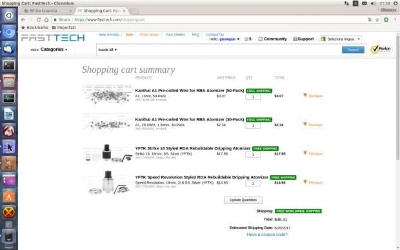Open Ubuntu dash from the launcher
Screen dimensions: 400x250
point(8,15)
